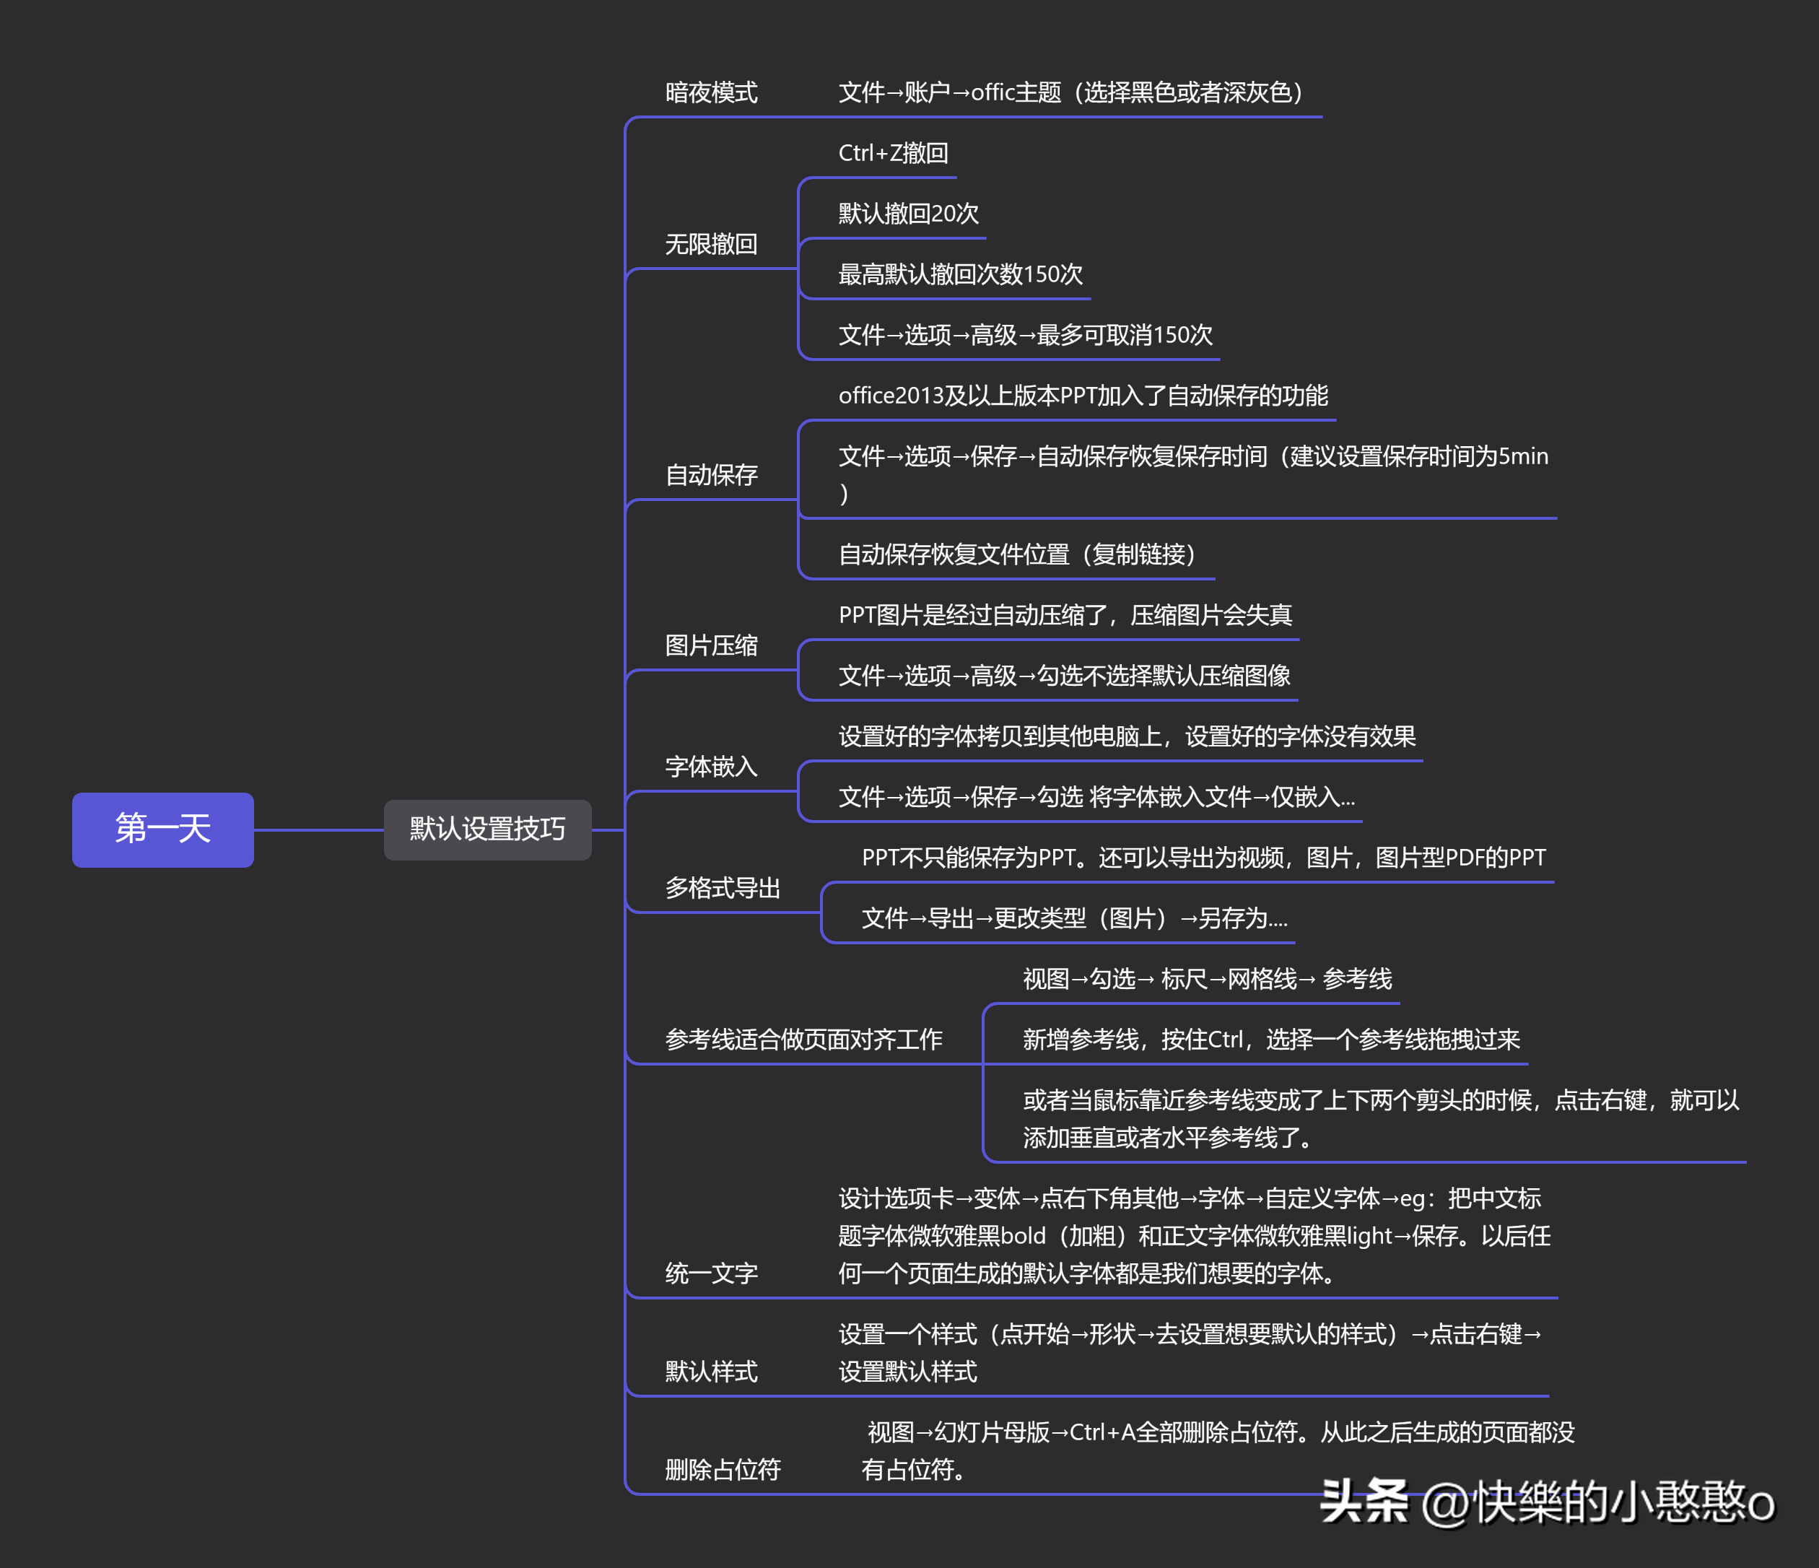1819x1568 pixels.
Task: Click 新增参考线，按住Ctrl leaf
Action: pyautogui.click(x=1271, y=1040)
